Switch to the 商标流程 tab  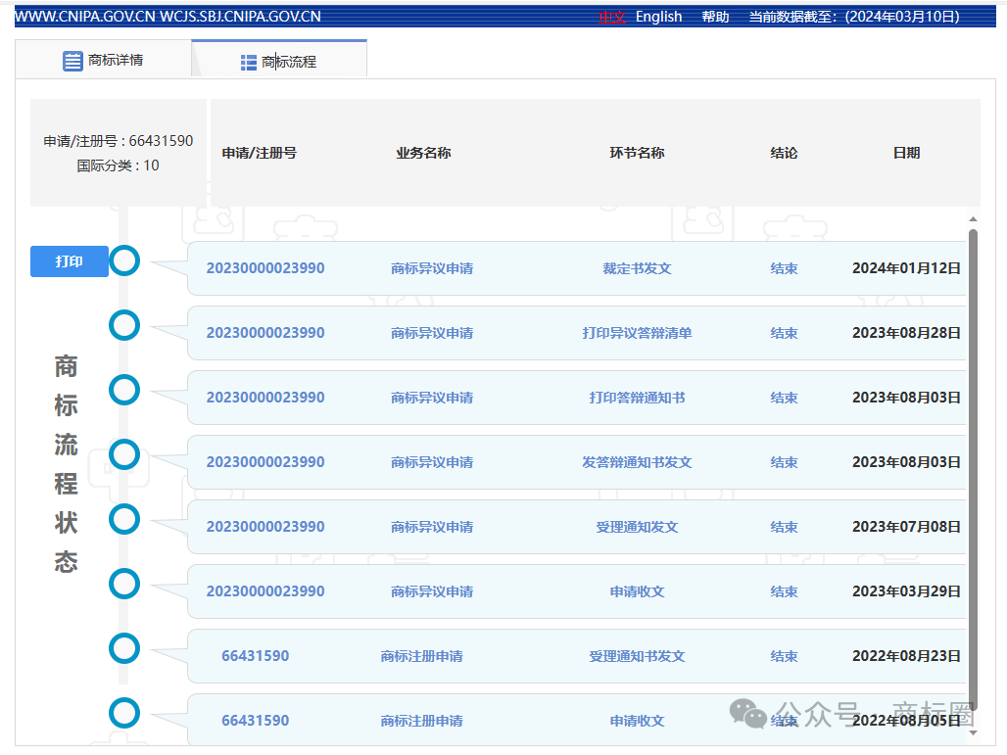coord(279,62)
